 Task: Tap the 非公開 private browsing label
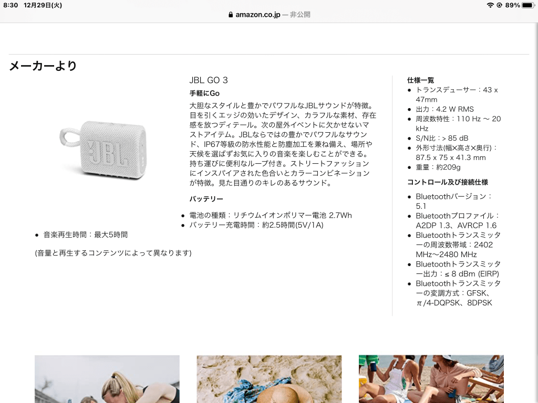pyautogui.click(x=300, y=15)
